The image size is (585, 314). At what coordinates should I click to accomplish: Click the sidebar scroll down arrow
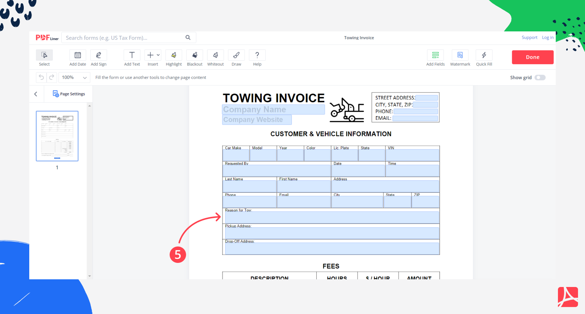coord(90,276)
